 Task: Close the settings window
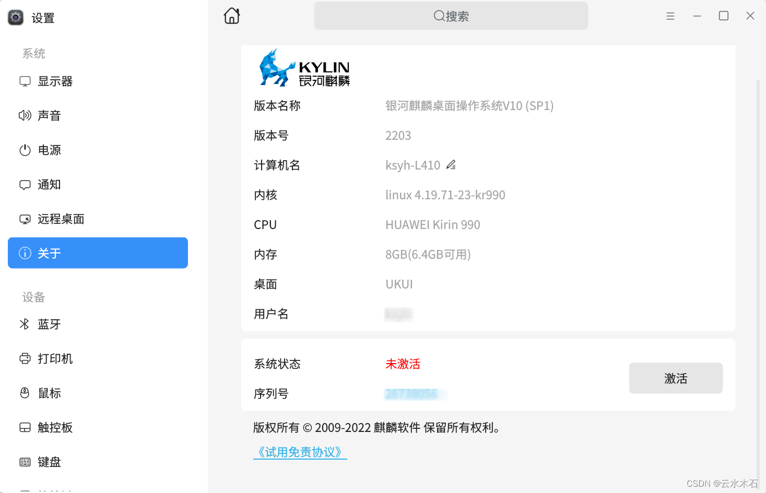(x=750, y=16)
